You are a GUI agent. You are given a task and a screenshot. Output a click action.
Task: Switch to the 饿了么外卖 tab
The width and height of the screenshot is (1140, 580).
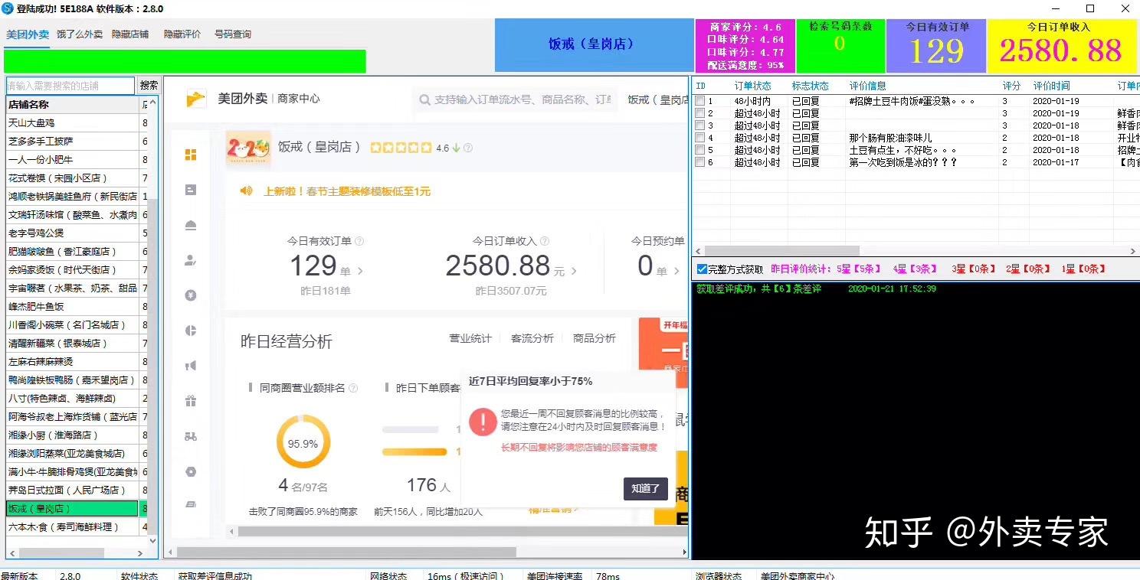[80, 34]
